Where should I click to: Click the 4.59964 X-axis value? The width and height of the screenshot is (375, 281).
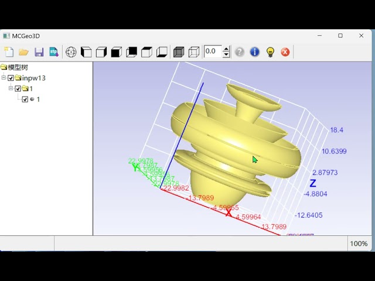coord(248,217)
